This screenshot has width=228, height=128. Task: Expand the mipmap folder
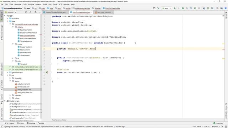tap(10, 95)
